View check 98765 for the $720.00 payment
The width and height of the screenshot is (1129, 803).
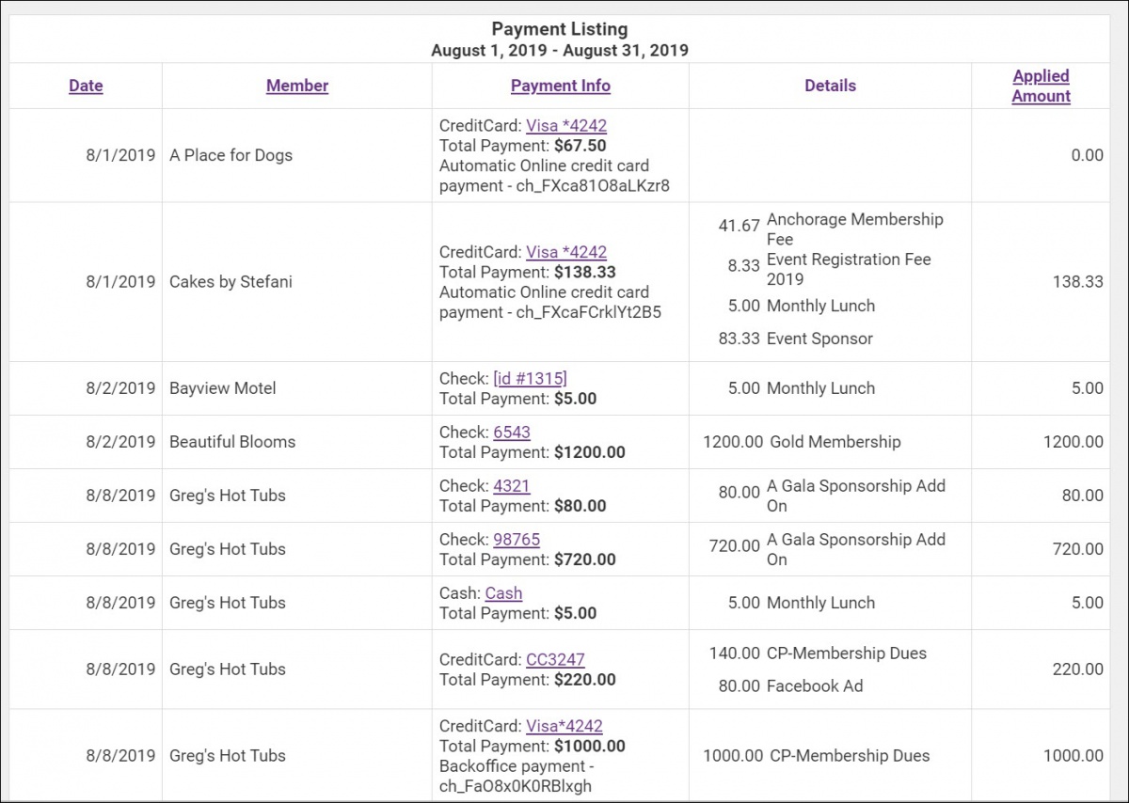click(x=517, y=539)
